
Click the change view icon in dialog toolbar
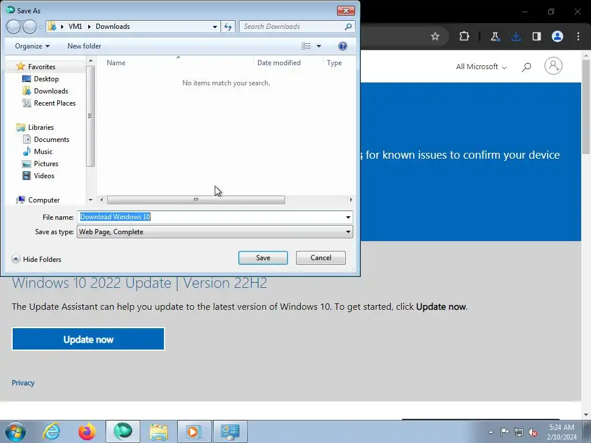(306, 46)
